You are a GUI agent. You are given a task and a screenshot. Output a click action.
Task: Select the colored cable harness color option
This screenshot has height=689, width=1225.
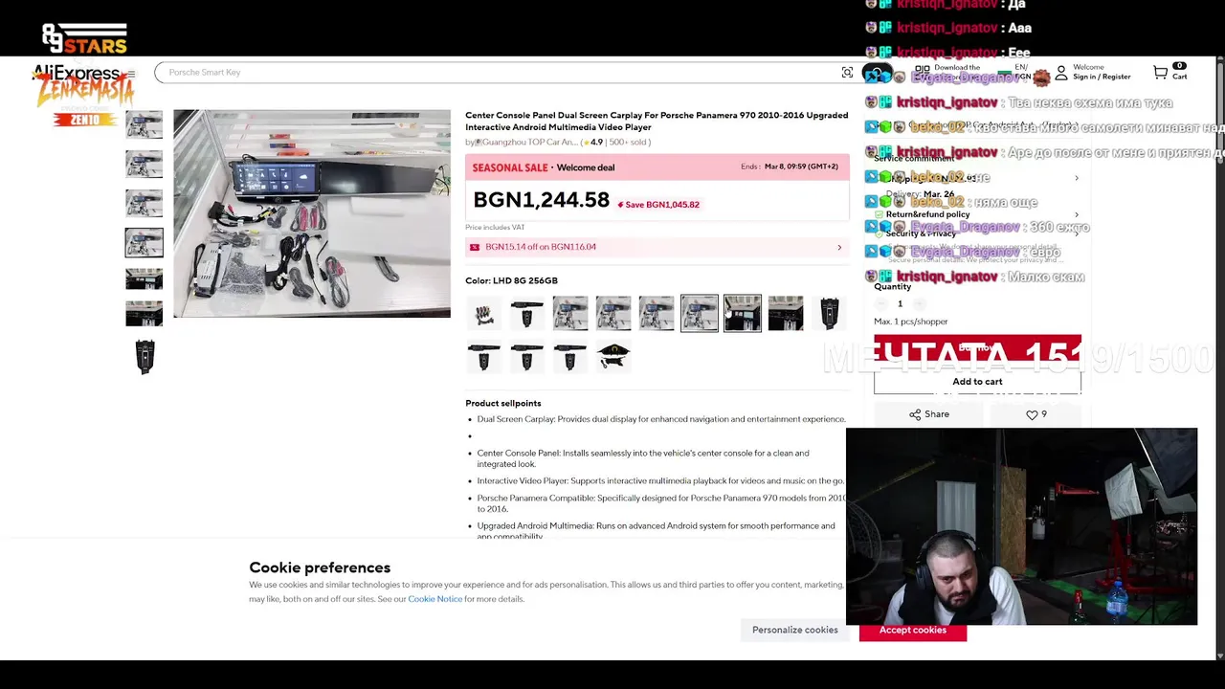[484, 314]
